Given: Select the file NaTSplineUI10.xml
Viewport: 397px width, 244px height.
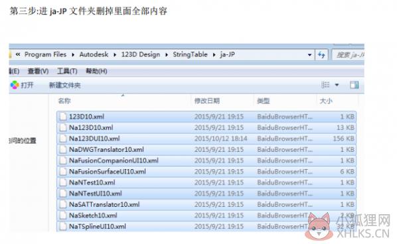Looking at the screenshot, I should pos(206,226).
